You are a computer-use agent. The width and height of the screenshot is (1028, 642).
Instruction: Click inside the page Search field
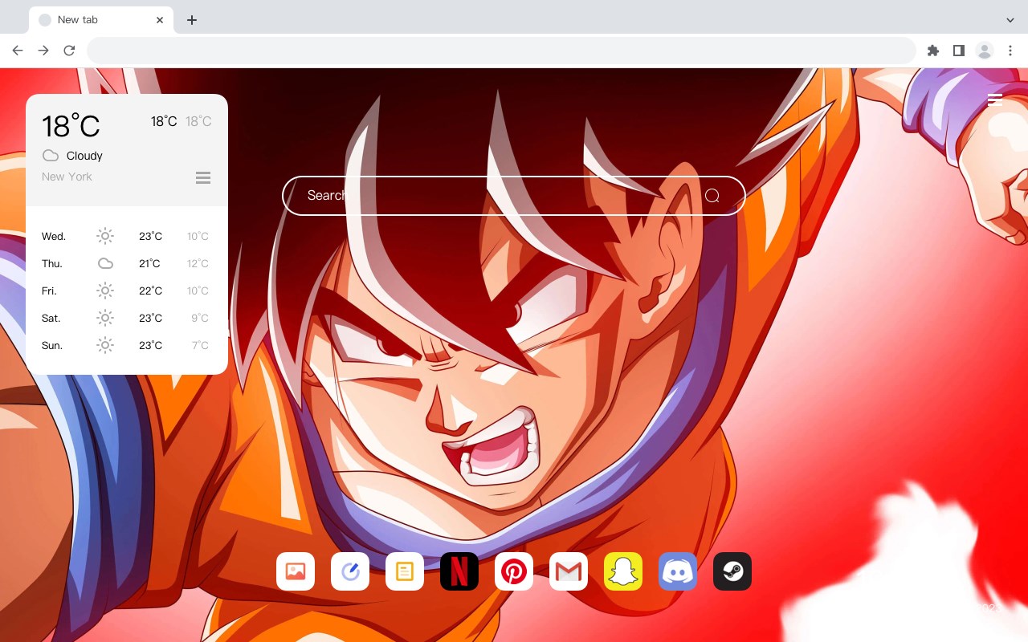(514, 196)
